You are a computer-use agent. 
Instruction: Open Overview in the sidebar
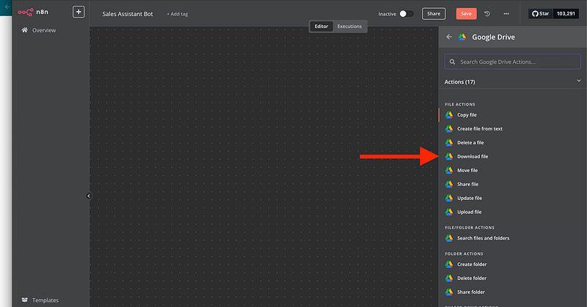[43, 30]
